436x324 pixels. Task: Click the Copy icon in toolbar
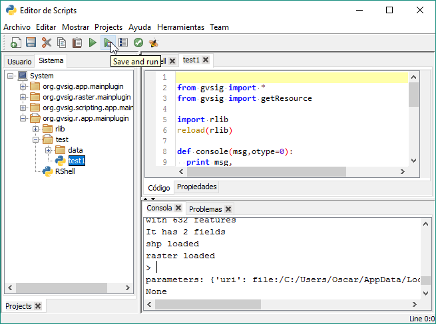click(x=62, y=42)
